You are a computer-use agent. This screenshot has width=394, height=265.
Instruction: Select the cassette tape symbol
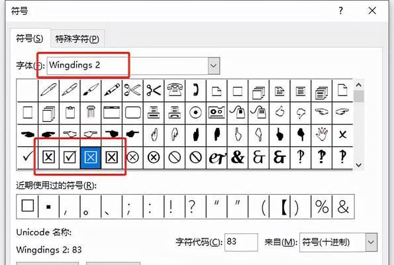click(217, 113)
